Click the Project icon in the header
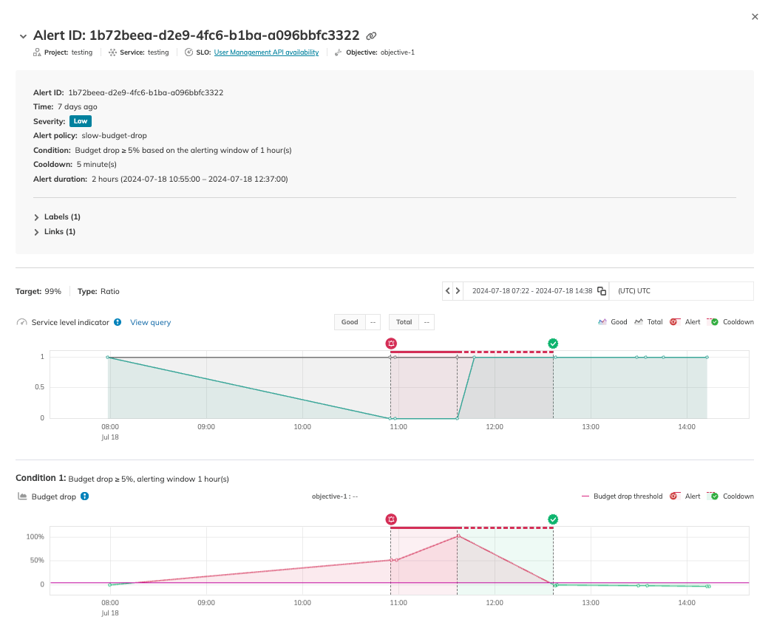 click(35, 52)
